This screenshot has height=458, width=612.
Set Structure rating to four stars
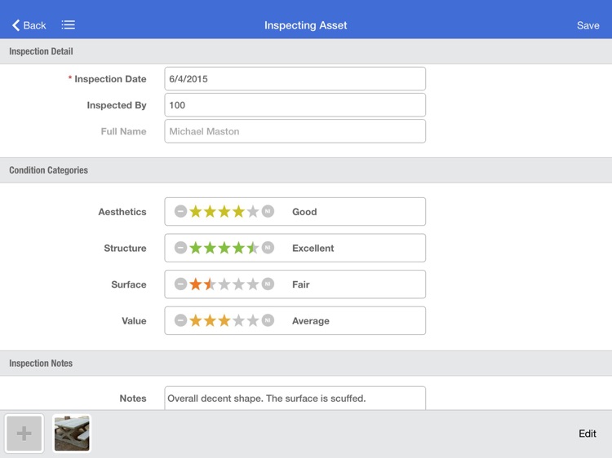click(238, 248)
